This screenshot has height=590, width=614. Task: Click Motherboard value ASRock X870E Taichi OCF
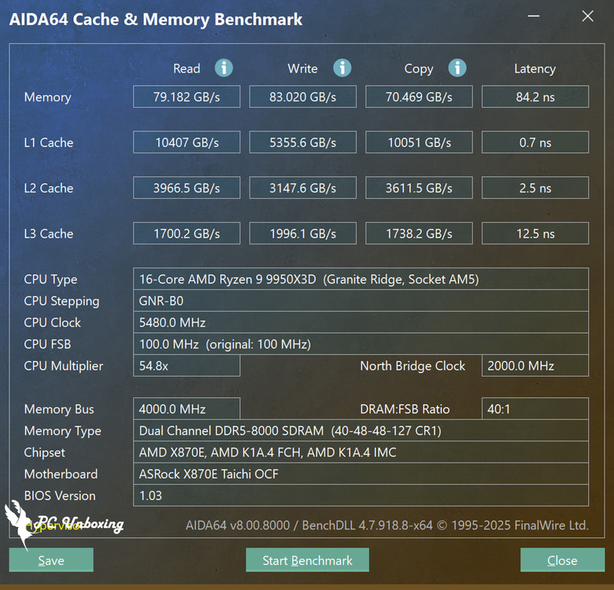pyautogui.click(x=361, y=474)
